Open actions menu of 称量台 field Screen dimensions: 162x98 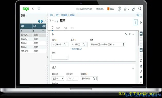click(x=96, y=79)
